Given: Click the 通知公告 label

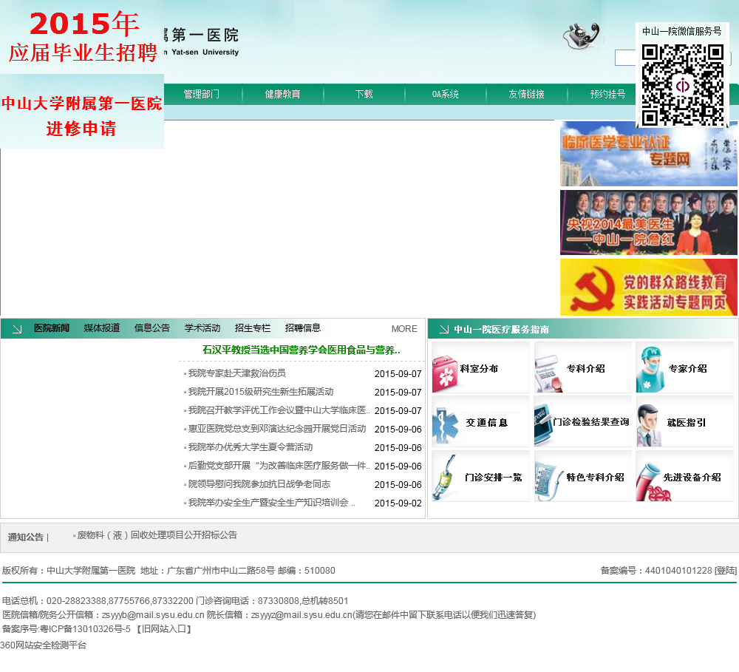Looking at the screenshot, I should pyautogui.click(x=25, y=537).
